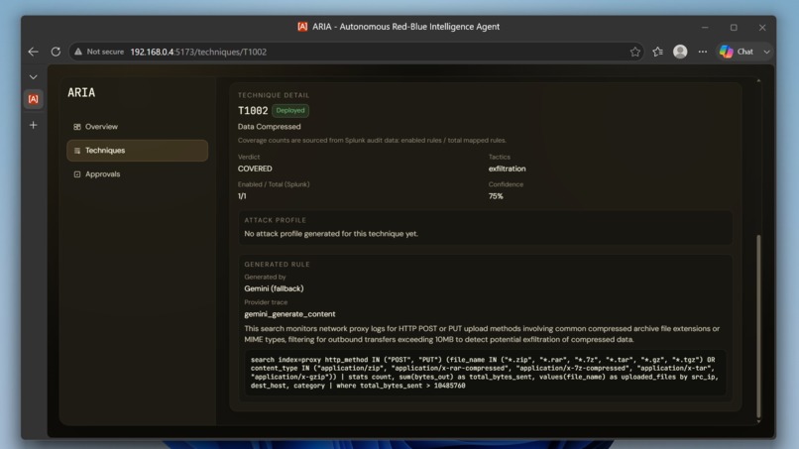Click the rule description paragraph
The width and height of the screenshot is (799, 449).
482,334
